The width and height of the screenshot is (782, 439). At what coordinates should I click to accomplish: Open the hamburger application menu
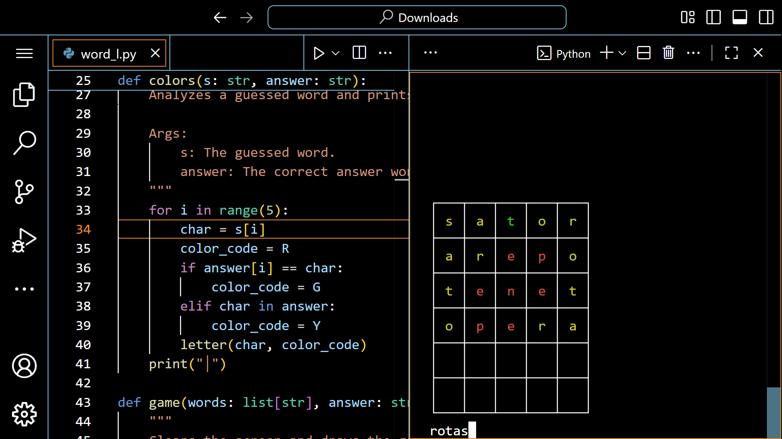point(24,53)
